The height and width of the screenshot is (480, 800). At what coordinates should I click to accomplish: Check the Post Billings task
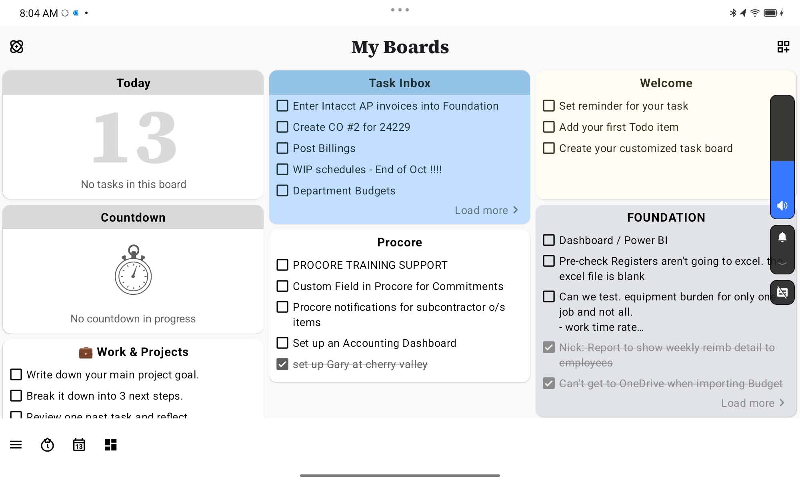(x=282, y=148)
